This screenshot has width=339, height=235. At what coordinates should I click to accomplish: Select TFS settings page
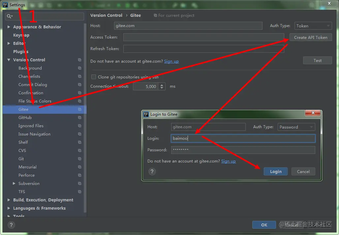[22, 191]
